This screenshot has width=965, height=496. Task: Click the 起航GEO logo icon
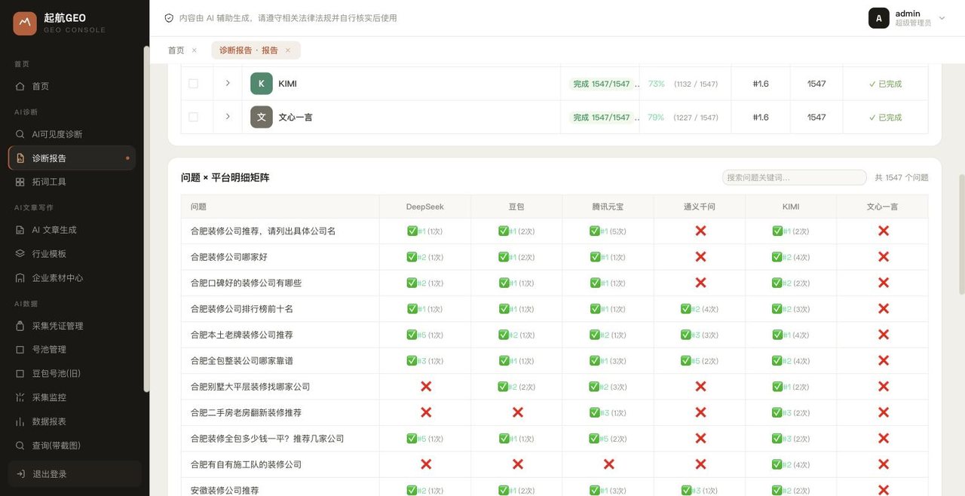pyautogui.click(x=25, y=23)
